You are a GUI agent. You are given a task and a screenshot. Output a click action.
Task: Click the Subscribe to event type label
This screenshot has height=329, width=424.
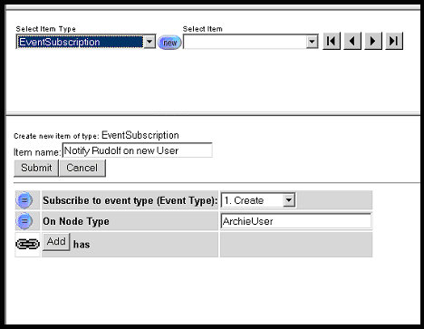click(x=130, y=200)
